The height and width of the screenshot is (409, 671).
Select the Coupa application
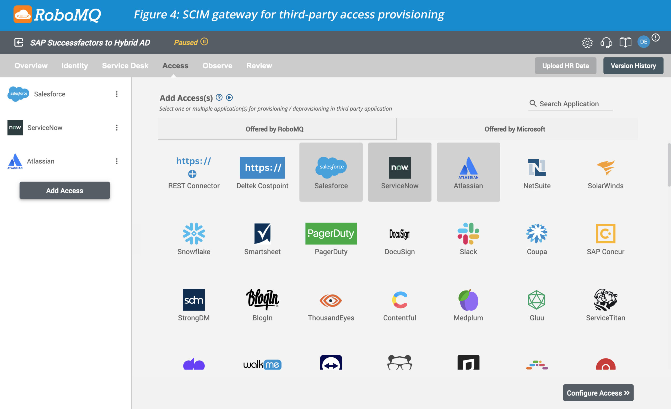[x=537, y=238]
